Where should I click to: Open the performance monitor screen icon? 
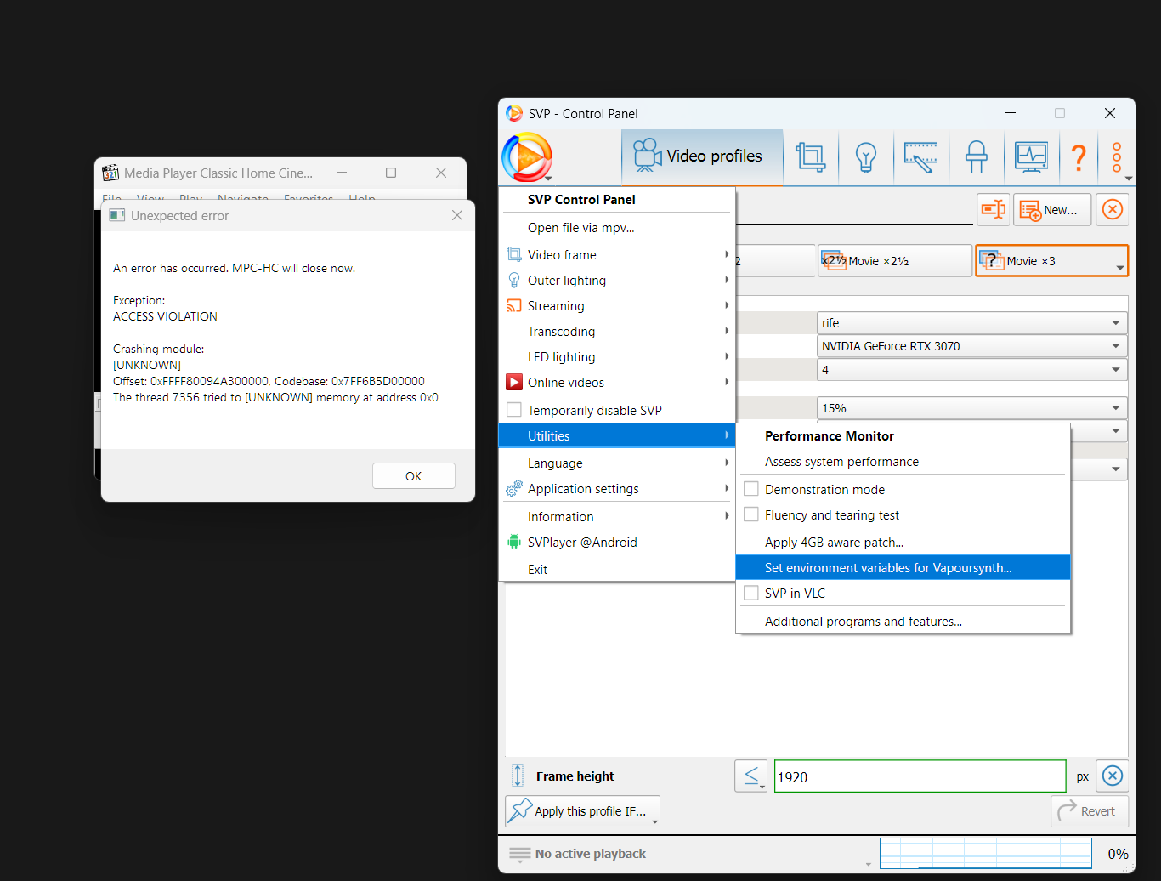click(x=1031, y=157)
